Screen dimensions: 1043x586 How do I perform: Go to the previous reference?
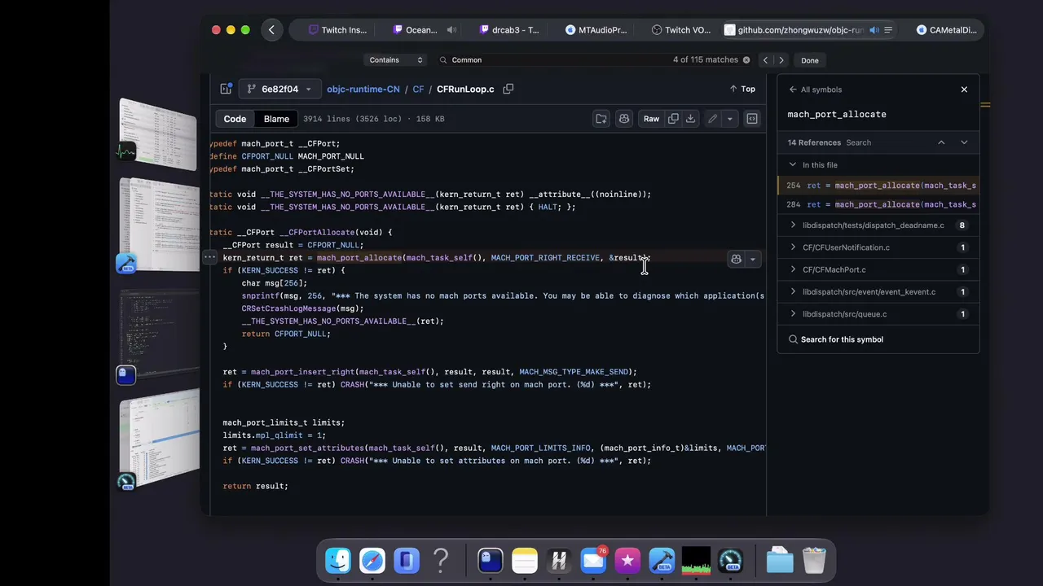[941, 142]
